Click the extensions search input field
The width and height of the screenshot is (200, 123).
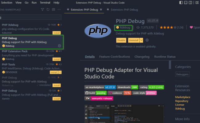pyautogui.click(x=30, y=17)
